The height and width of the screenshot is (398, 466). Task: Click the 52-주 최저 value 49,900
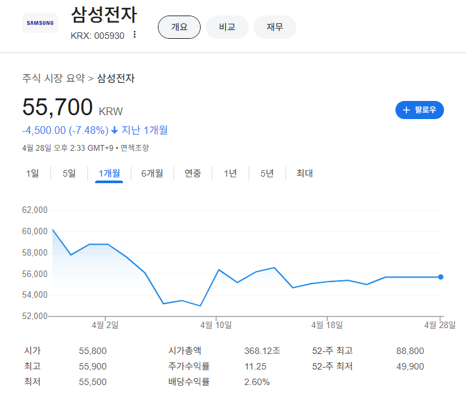point(410,366)
